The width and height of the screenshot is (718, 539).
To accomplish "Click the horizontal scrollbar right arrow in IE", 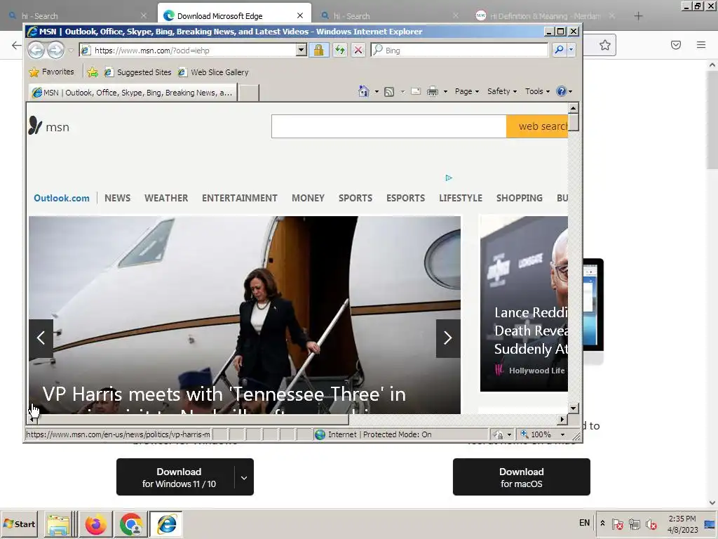I will (x=562, y=419).
